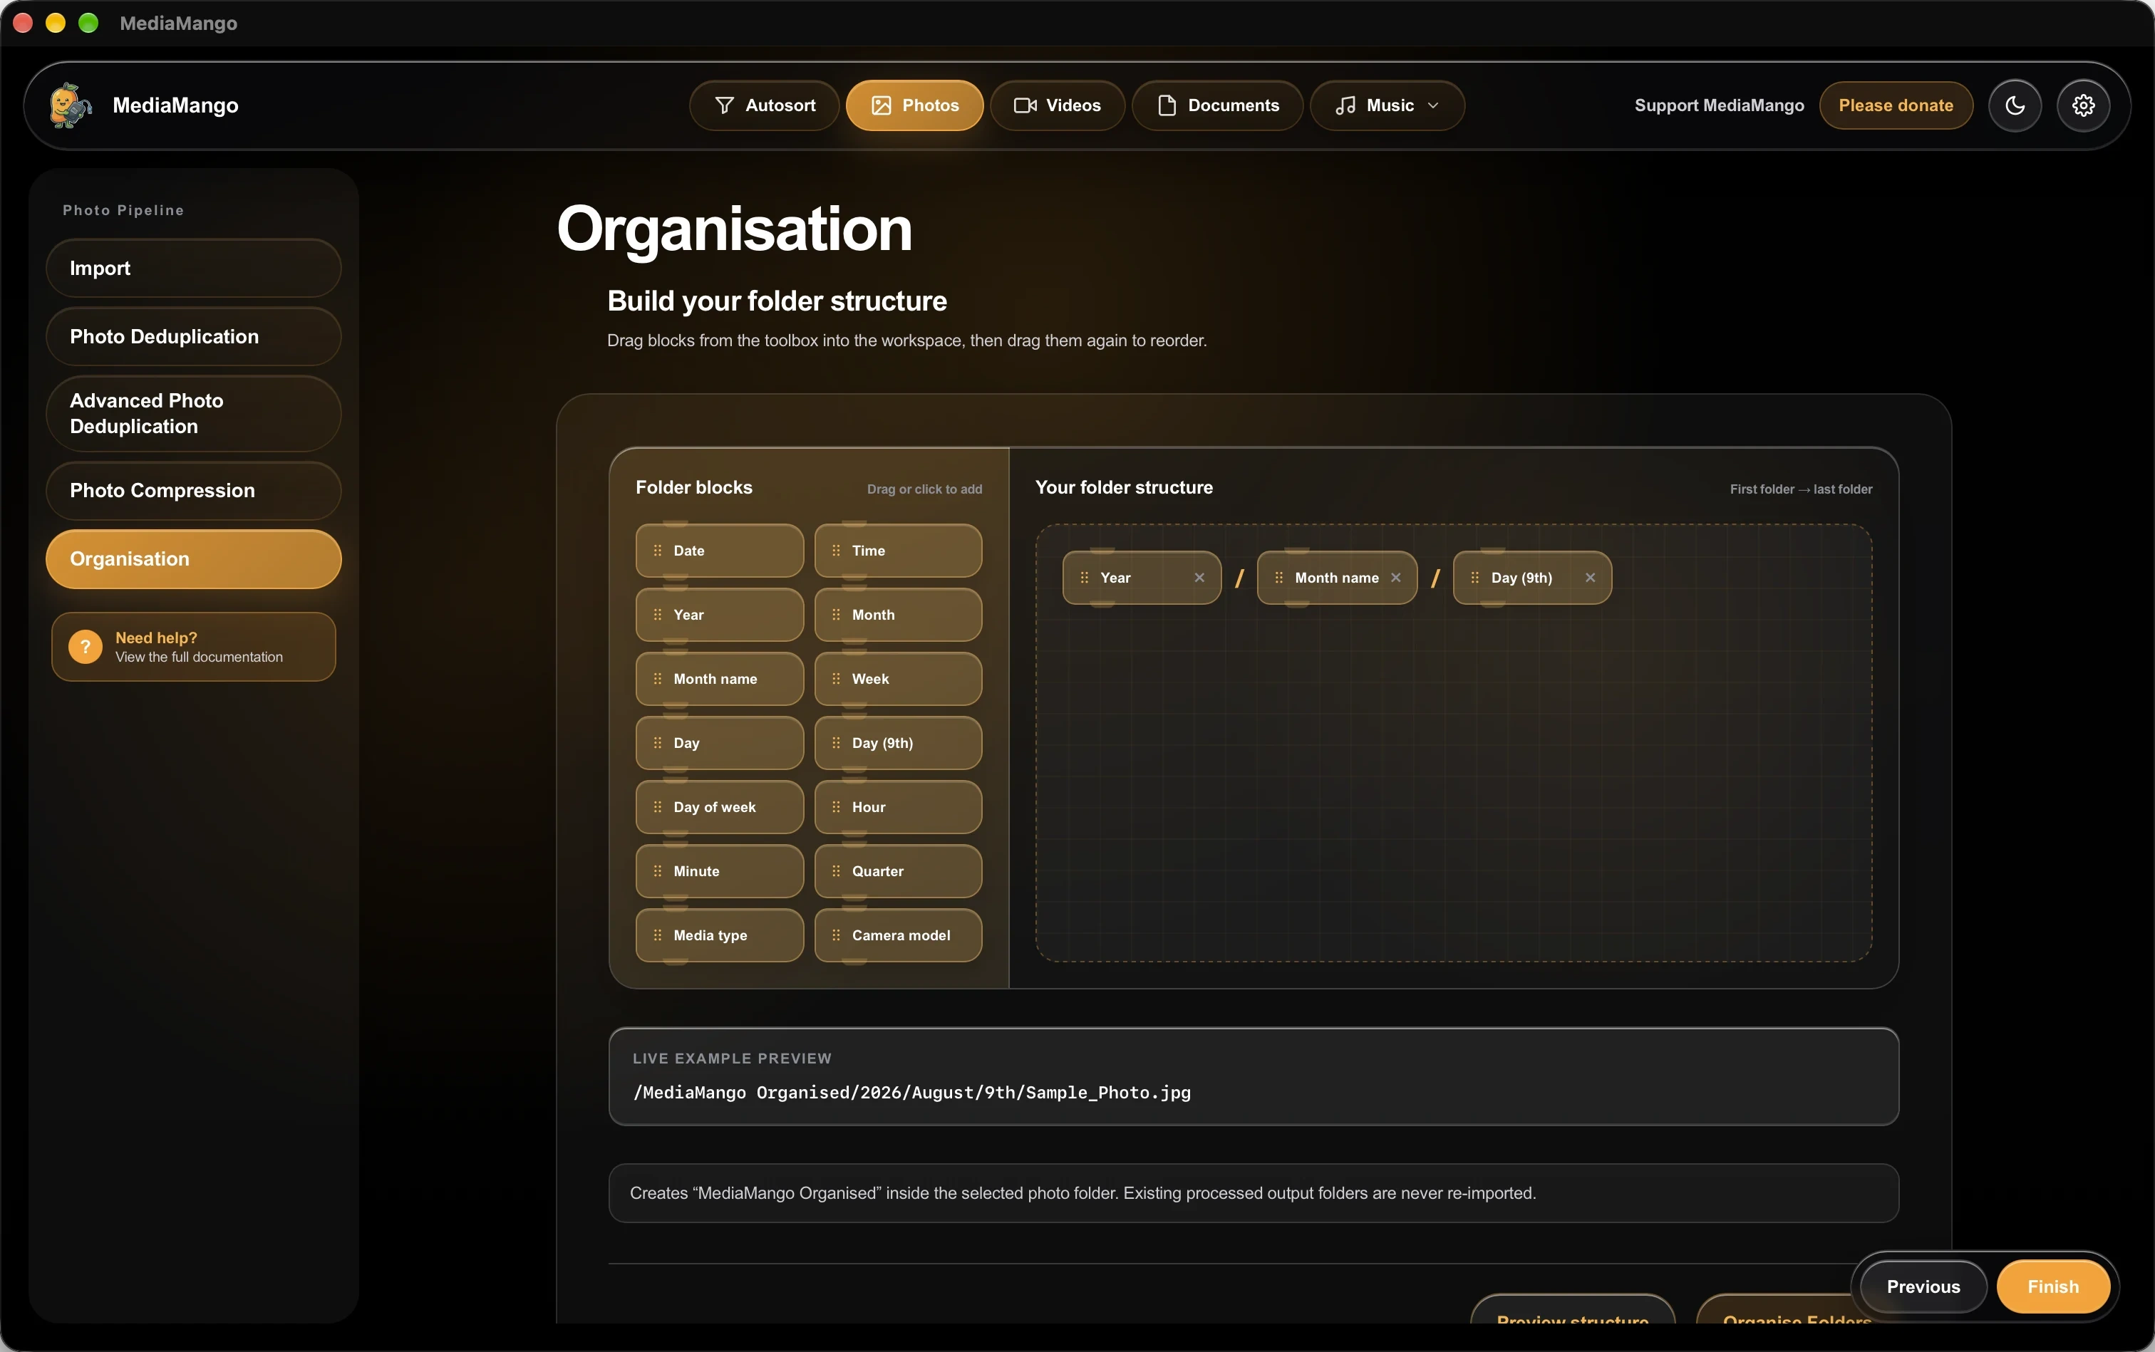The width and height of the screenshot is (2155, 1352).
Task: Add the Date folder block
Action: pyautogui.click(x=719, y=551)
